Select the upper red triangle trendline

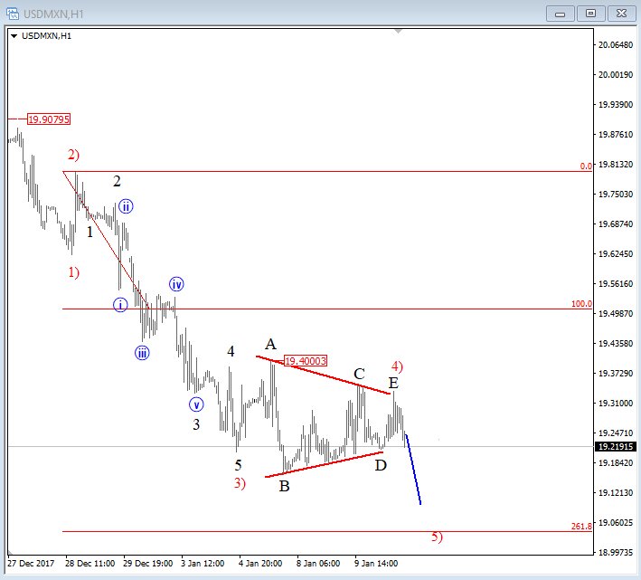point(323,376)
